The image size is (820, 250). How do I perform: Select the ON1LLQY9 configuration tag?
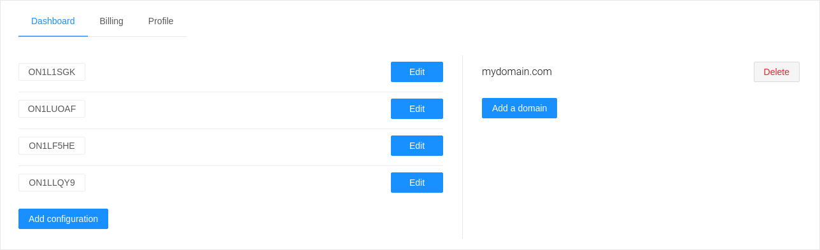[x=52, y=183]
